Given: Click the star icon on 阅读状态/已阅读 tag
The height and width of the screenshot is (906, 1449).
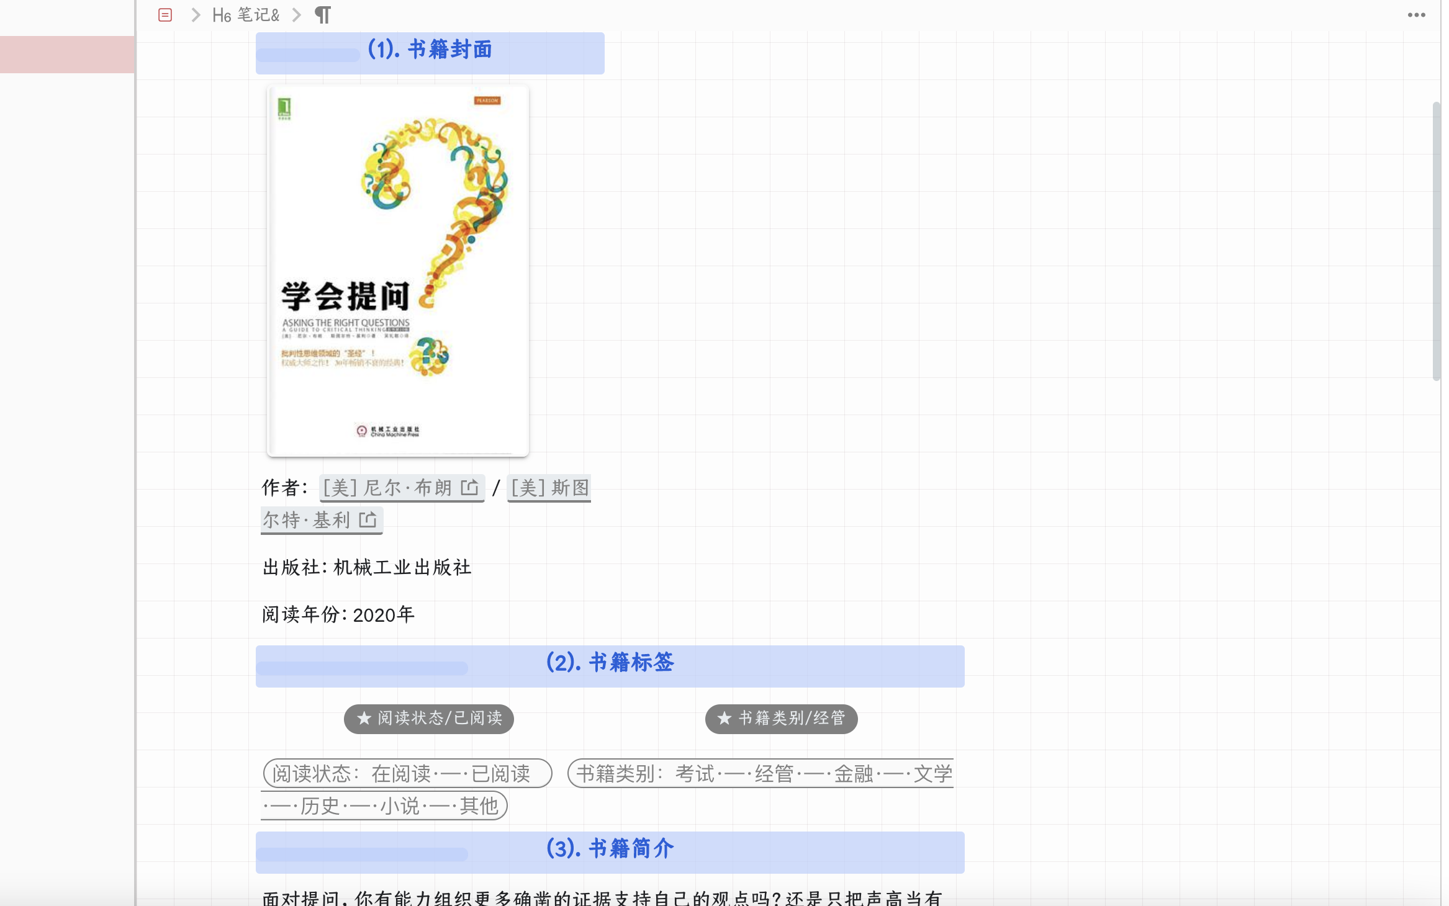Looking at the screenshot, I should 363,719.
